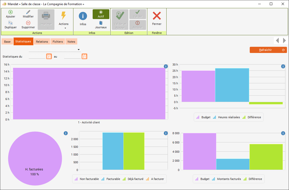
Task: Click the Dupliquer icon
Action: pyautogui.click(x=11, y=23)
